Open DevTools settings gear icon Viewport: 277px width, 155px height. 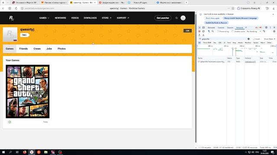tap(267, 28)
